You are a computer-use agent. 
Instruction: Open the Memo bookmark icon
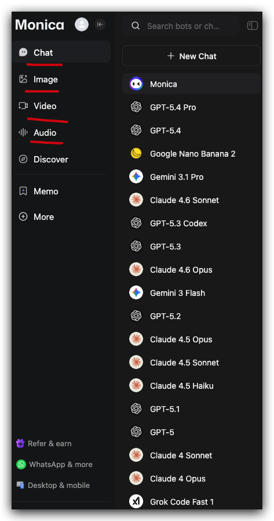[x=23, y=191]
